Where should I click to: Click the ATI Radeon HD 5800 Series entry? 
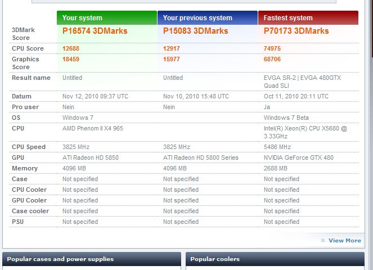point(200,157)
